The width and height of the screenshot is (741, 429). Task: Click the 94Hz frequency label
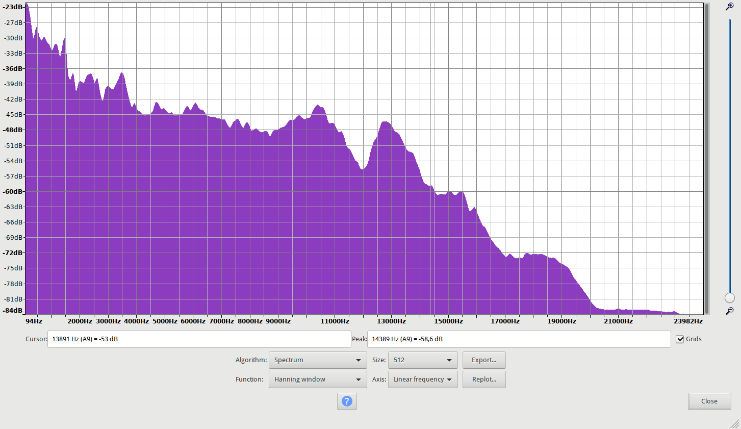(x=34, y=321)
